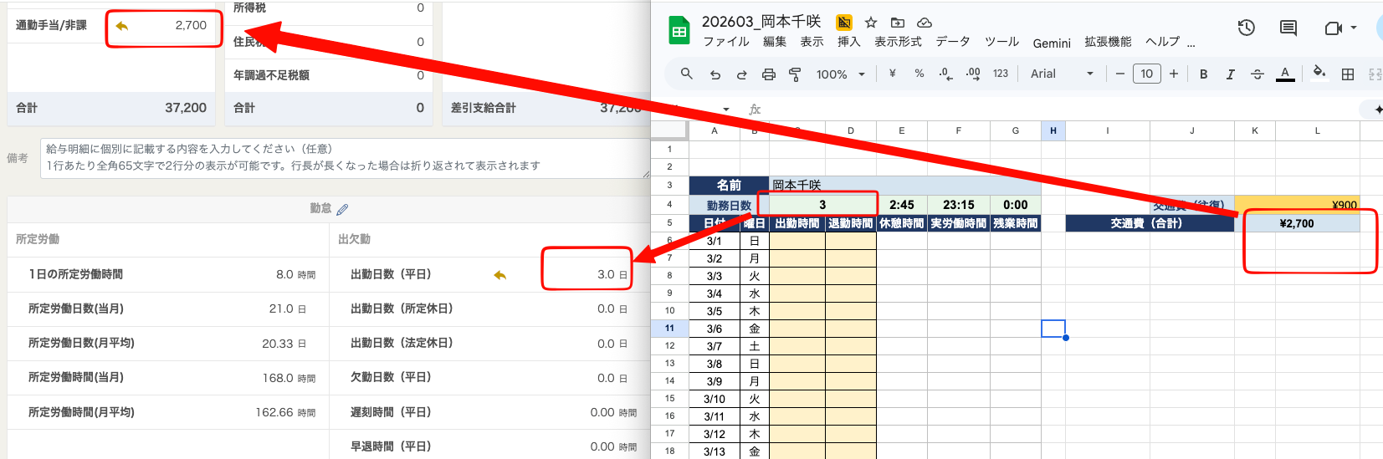This screenshot has width=1383, height=459.
Task: Open the 123 number format menu
Action: pos(1001,74)
